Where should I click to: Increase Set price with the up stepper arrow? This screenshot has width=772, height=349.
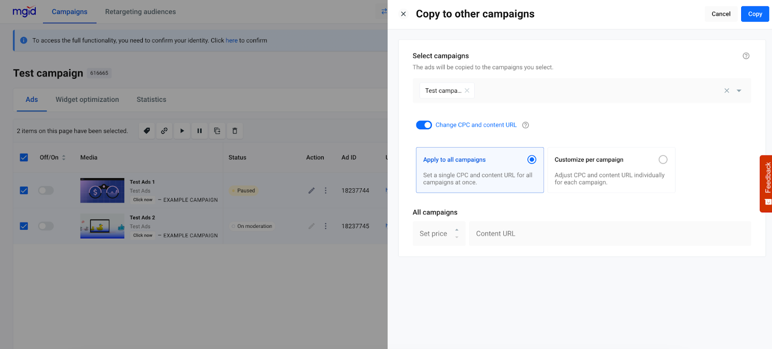457,230
